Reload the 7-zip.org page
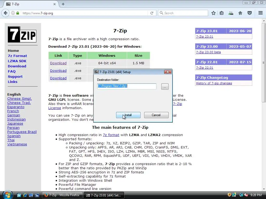 pyautogui.click(x=152, y=13)
